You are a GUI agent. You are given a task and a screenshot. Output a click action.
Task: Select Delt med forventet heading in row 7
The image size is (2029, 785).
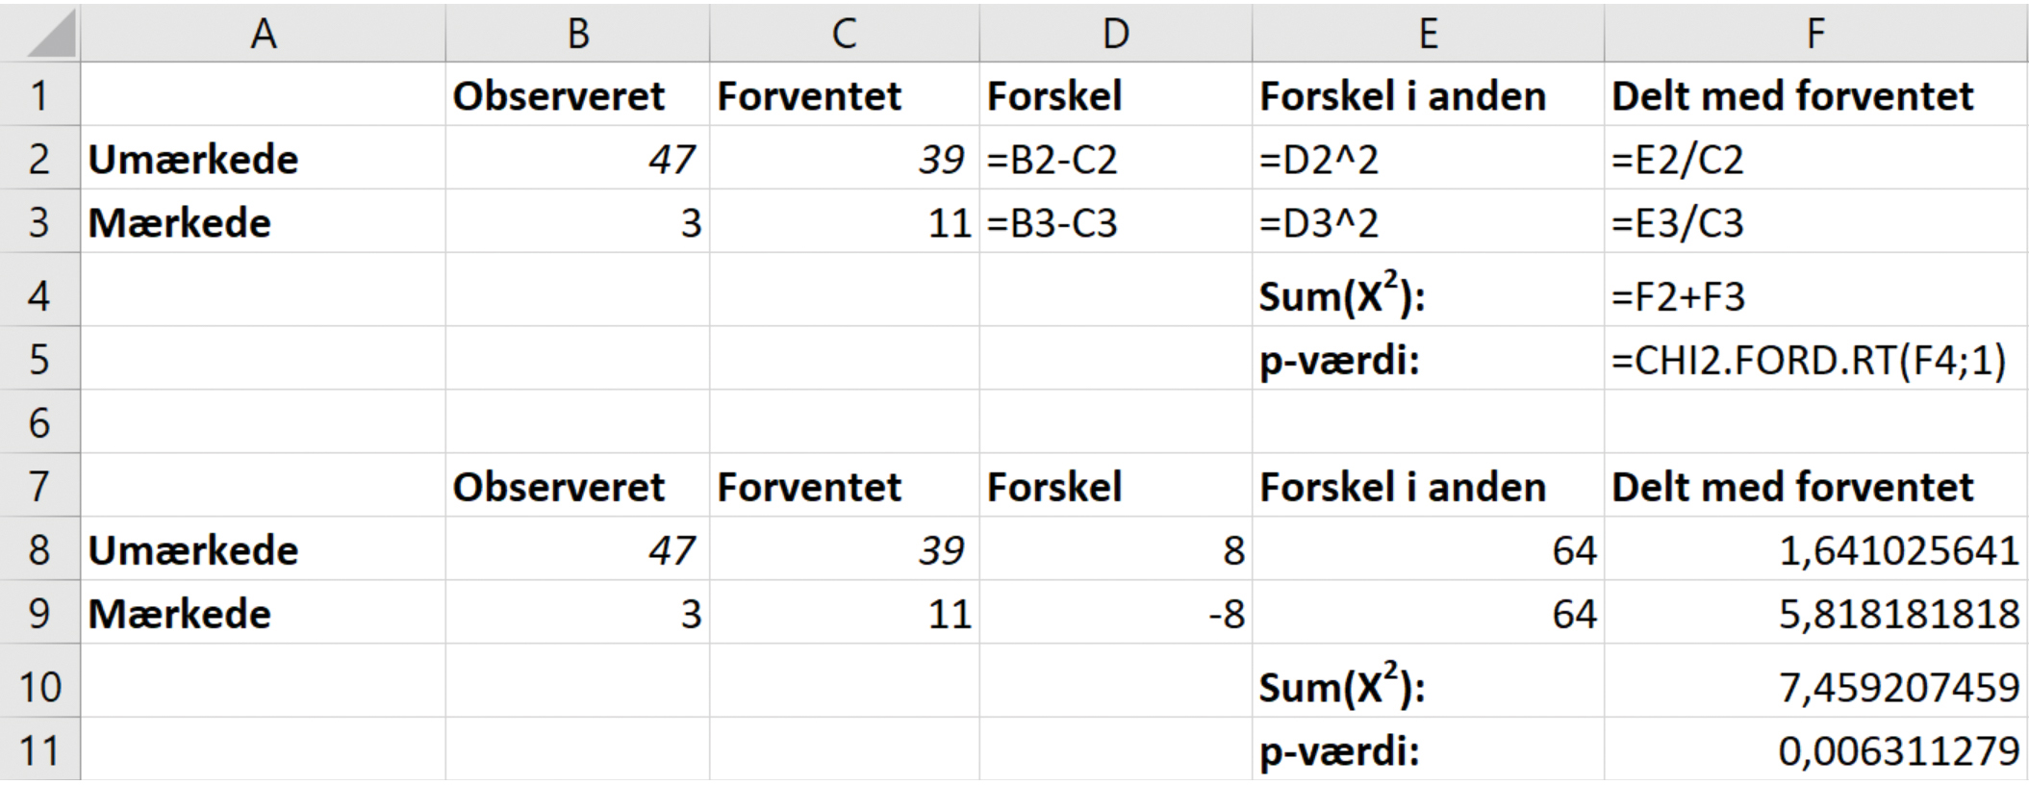pos(1792,487)
